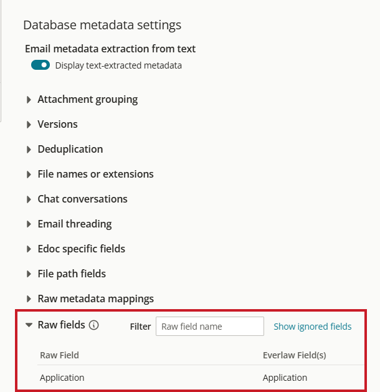This screenshot has height=392, width=380.
Task: Click the Raw fields heading text
Action: (x=62, y=325)
